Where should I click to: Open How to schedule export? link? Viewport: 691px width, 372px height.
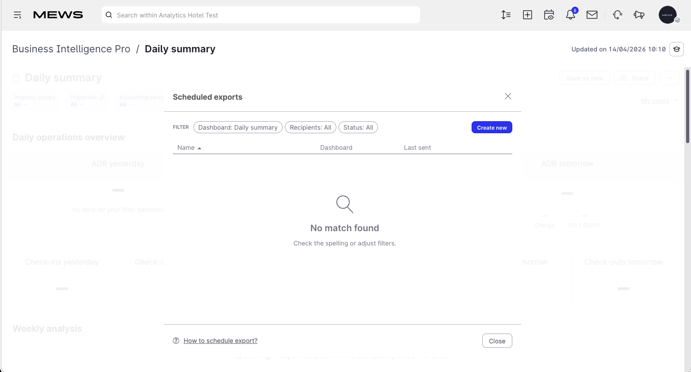[220, 341]
